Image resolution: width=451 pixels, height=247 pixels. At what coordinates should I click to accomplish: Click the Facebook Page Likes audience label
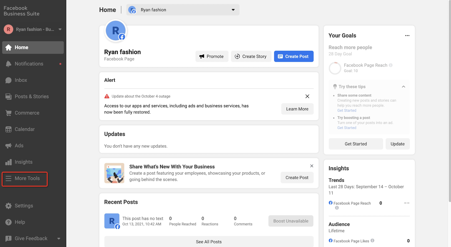click(x=351, y=241)
